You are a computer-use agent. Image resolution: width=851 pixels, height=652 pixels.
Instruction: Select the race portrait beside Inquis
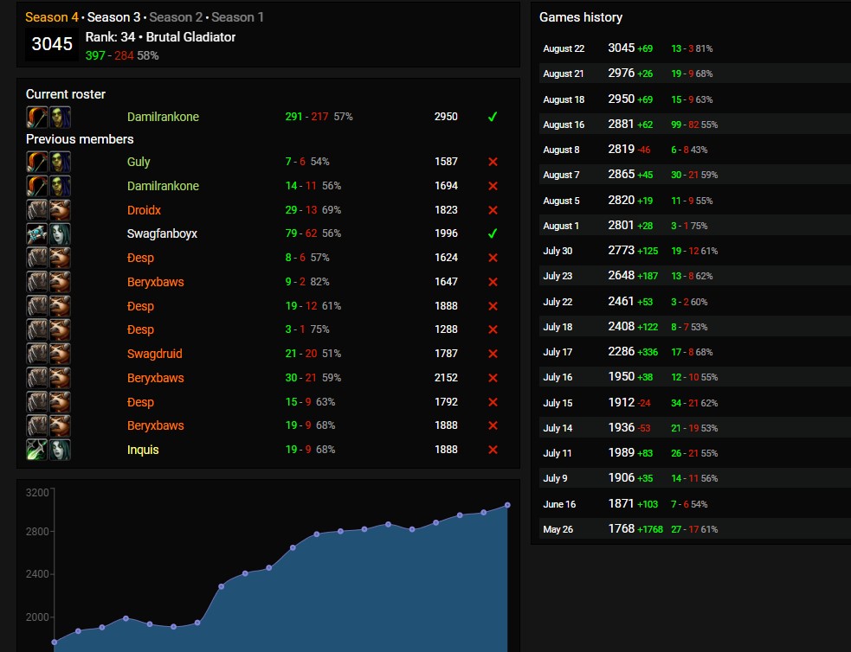click(x=61, y=450)
